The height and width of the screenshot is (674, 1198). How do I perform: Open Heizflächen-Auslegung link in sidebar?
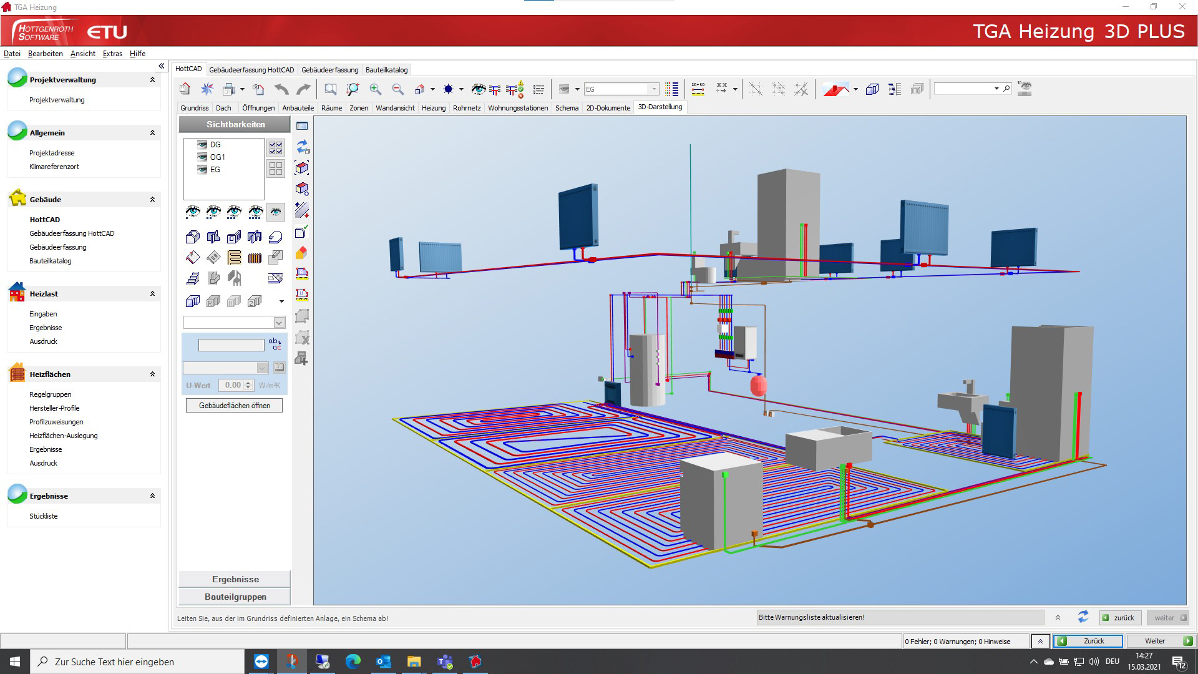coord(64,436)
